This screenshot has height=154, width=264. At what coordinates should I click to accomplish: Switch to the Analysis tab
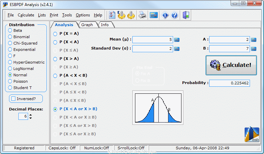(64, 25)
